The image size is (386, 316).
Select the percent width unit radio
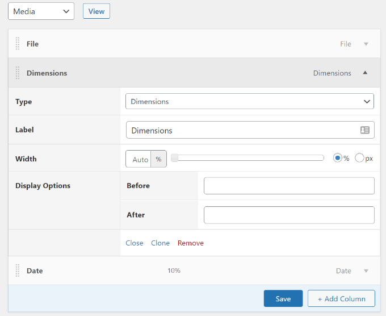338,158
